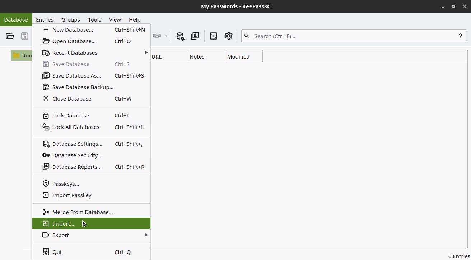Open the View menu

pos(115,20)
